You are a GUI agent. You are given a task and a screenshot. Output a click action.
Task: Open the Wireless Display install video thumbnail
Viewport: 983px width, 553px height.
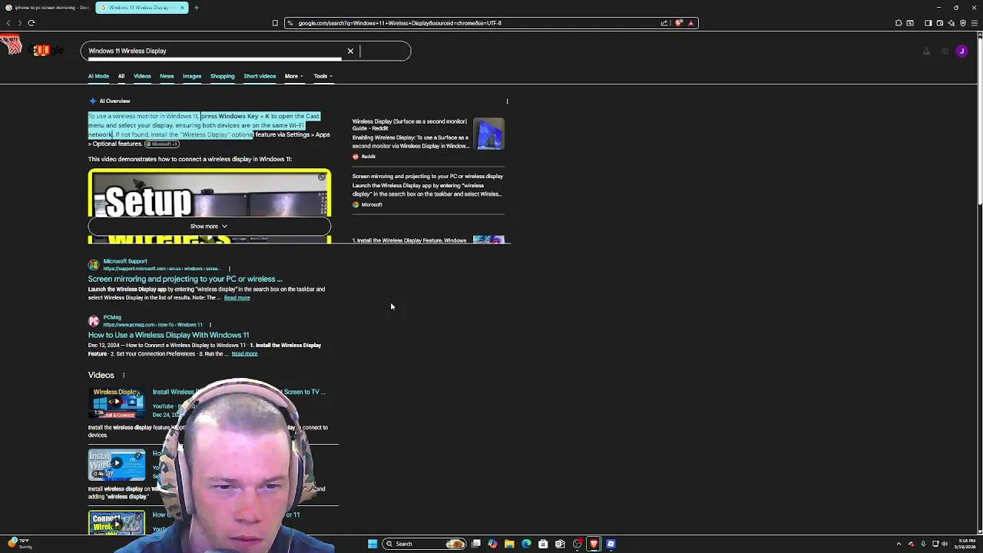coord(116,403)
